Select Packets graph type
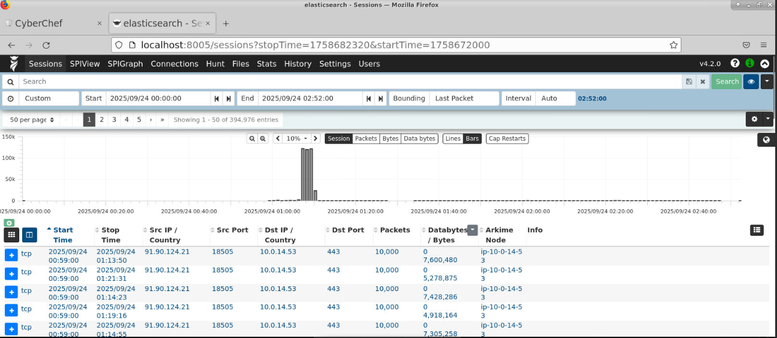 click(366, 138)
